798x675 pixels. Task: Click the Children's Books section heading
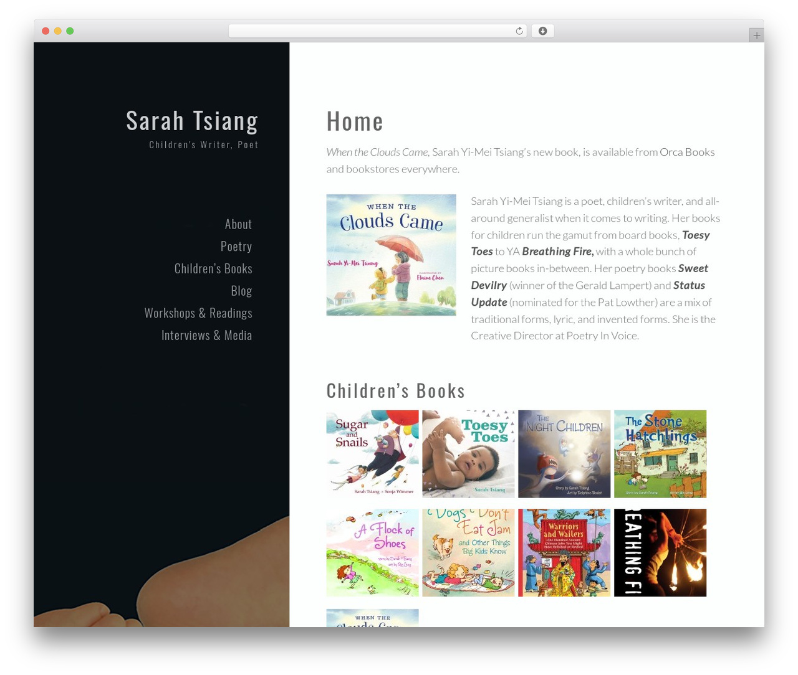(x=396, y=390)
